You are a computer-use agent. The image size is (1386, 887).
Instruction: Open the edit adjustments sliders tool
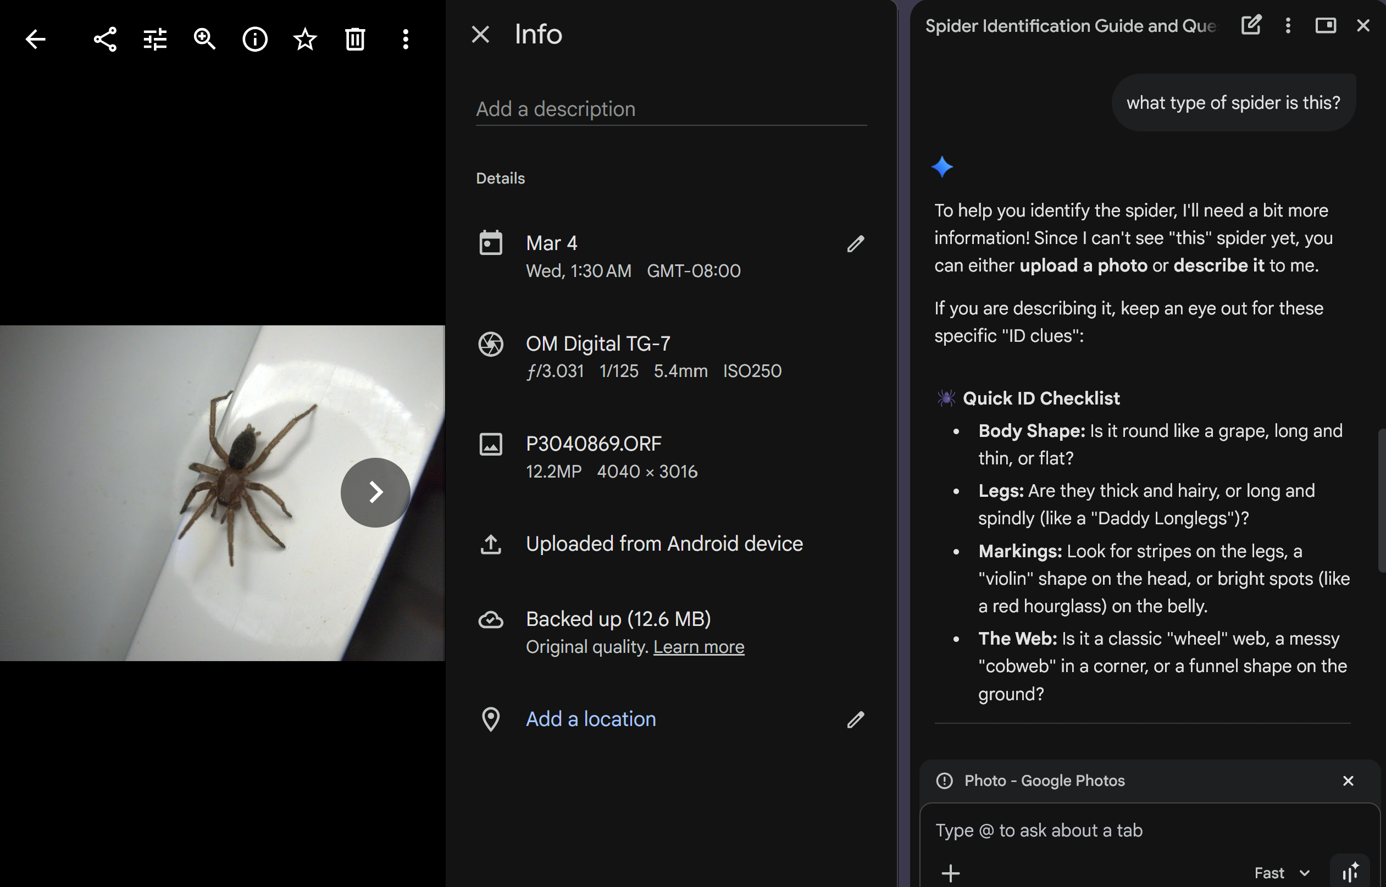click(155, 39)
